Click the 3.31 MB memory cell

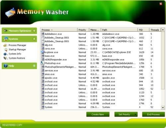click(95, 60)
